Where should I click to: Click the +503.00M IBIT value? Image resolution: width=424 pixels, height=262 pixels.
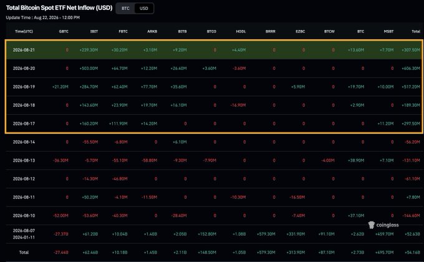[89, 69]
